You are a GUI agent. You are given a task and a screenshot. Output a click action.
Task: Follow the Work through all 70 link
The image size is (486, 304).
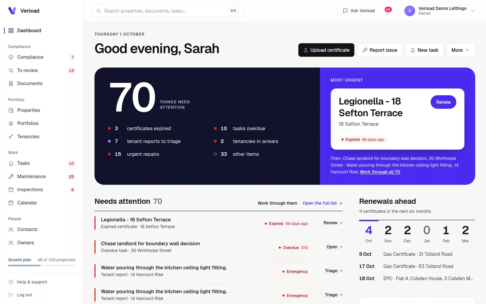pos(380,172)
